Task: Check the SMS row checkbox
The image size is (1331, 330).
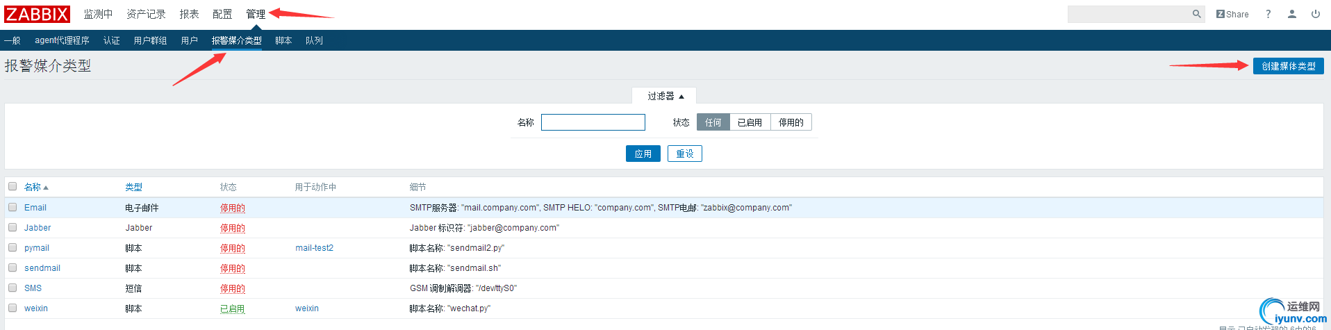Action: (13, 288)
